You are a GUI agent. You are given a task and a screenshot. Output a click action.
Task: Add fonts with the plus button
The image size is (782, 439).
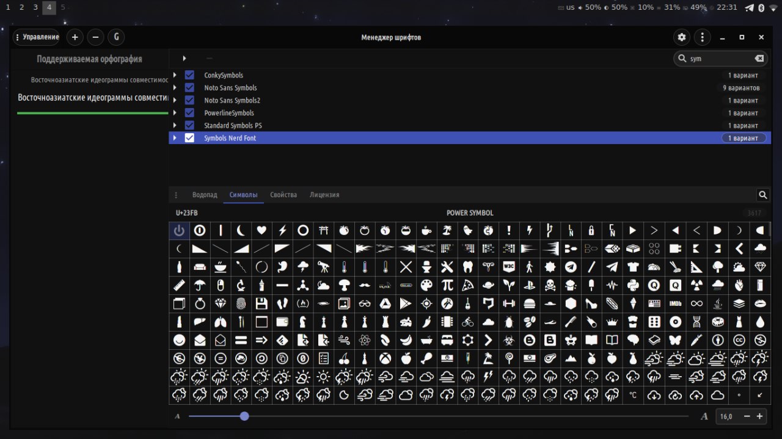75,37
